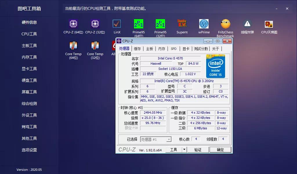Open FritzChess Benchmark
Viewport: 297px width, 174px height.
(225, 25)
